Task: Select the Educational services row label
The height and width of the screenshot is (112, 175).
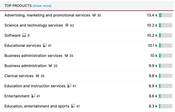Action: tap(22, 46)
